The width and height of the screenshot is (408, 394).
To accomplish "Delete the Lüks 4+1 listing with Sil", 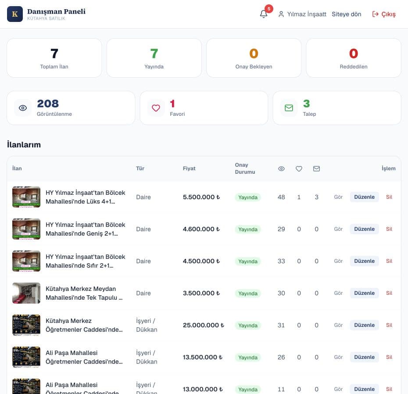I will (389, 197).
